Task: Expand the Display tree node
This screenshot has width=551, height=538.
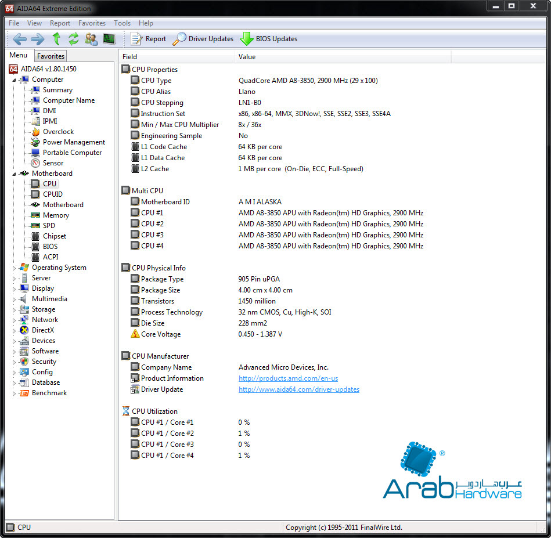Action: [14, 289]
